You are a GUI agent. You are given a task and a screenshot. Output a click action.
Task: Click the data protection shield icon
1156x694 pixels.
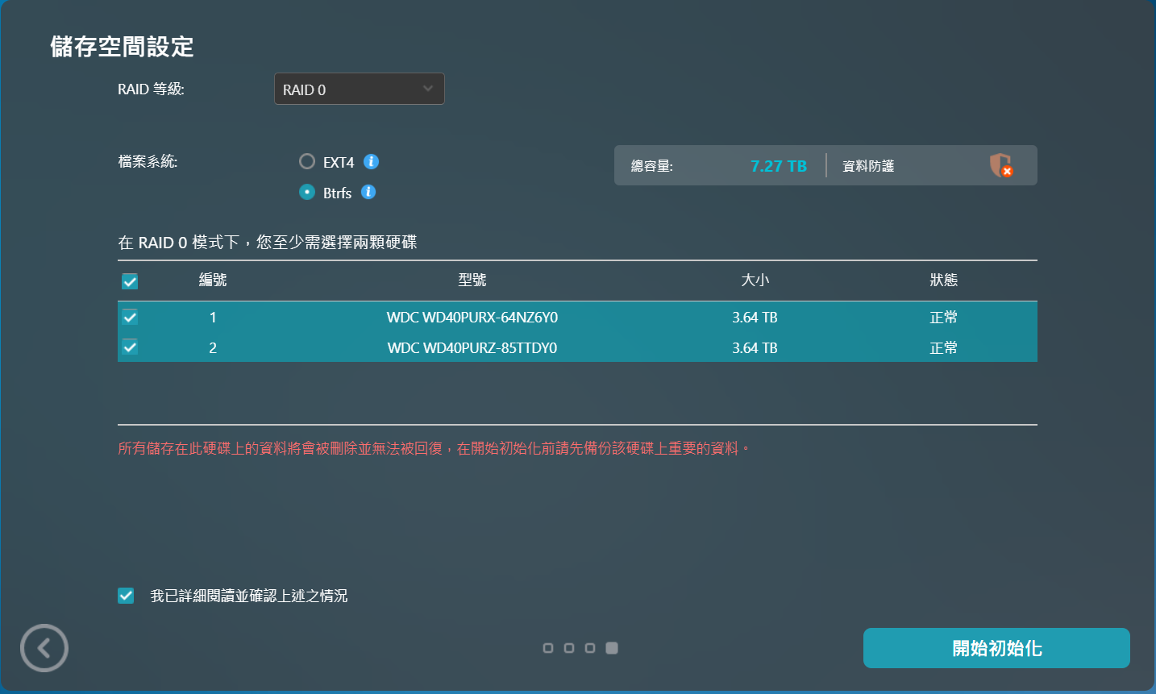[x=1000, y=165]
